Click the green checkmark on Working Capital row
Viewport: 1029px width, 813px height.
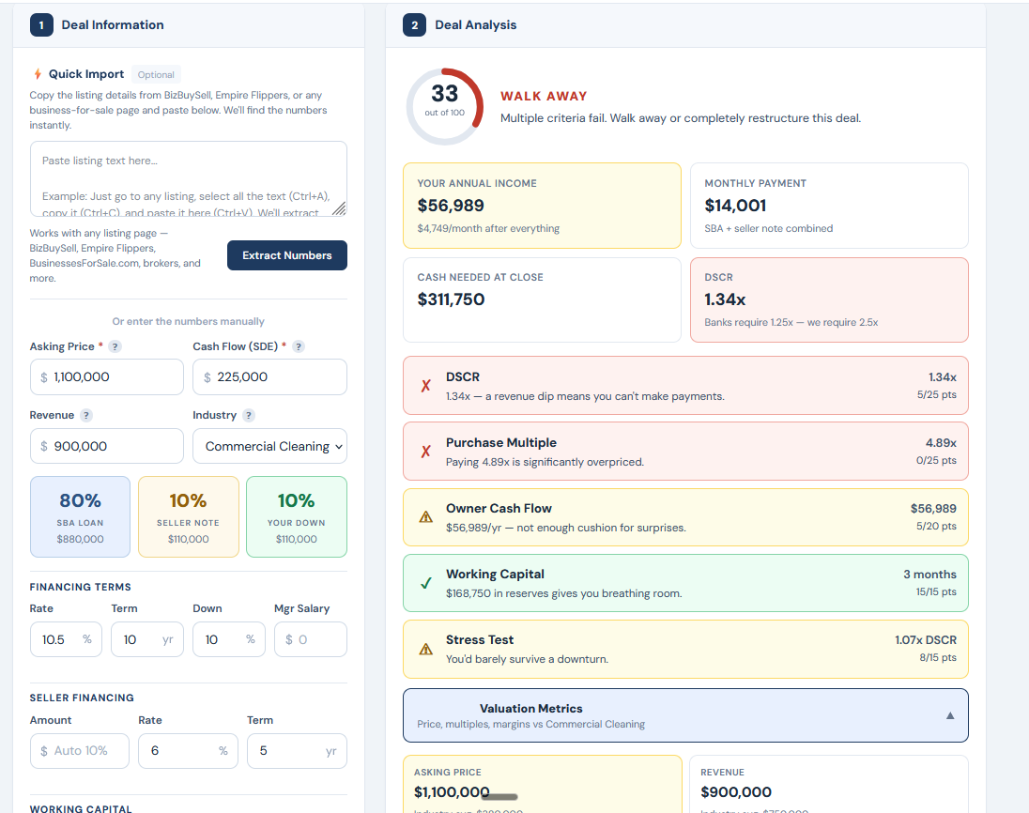(424, 583)
